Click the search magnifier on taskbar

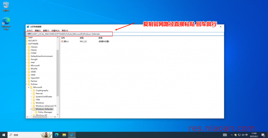click(x=10, y=135)
